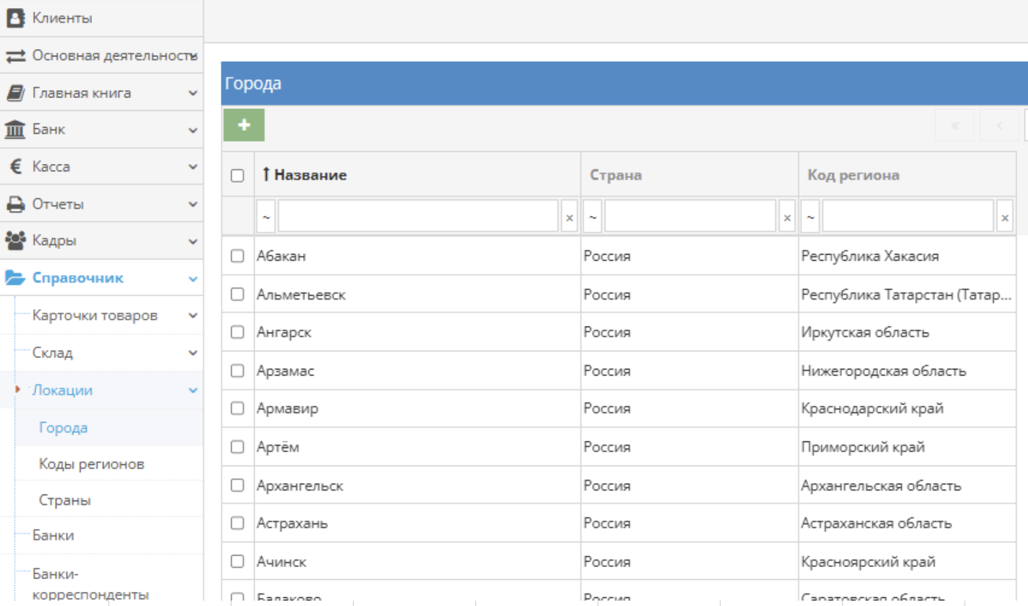Clear the Название filter with x button
The image size is (1028, 606).
pyautogui.click(x=569, y=218)
